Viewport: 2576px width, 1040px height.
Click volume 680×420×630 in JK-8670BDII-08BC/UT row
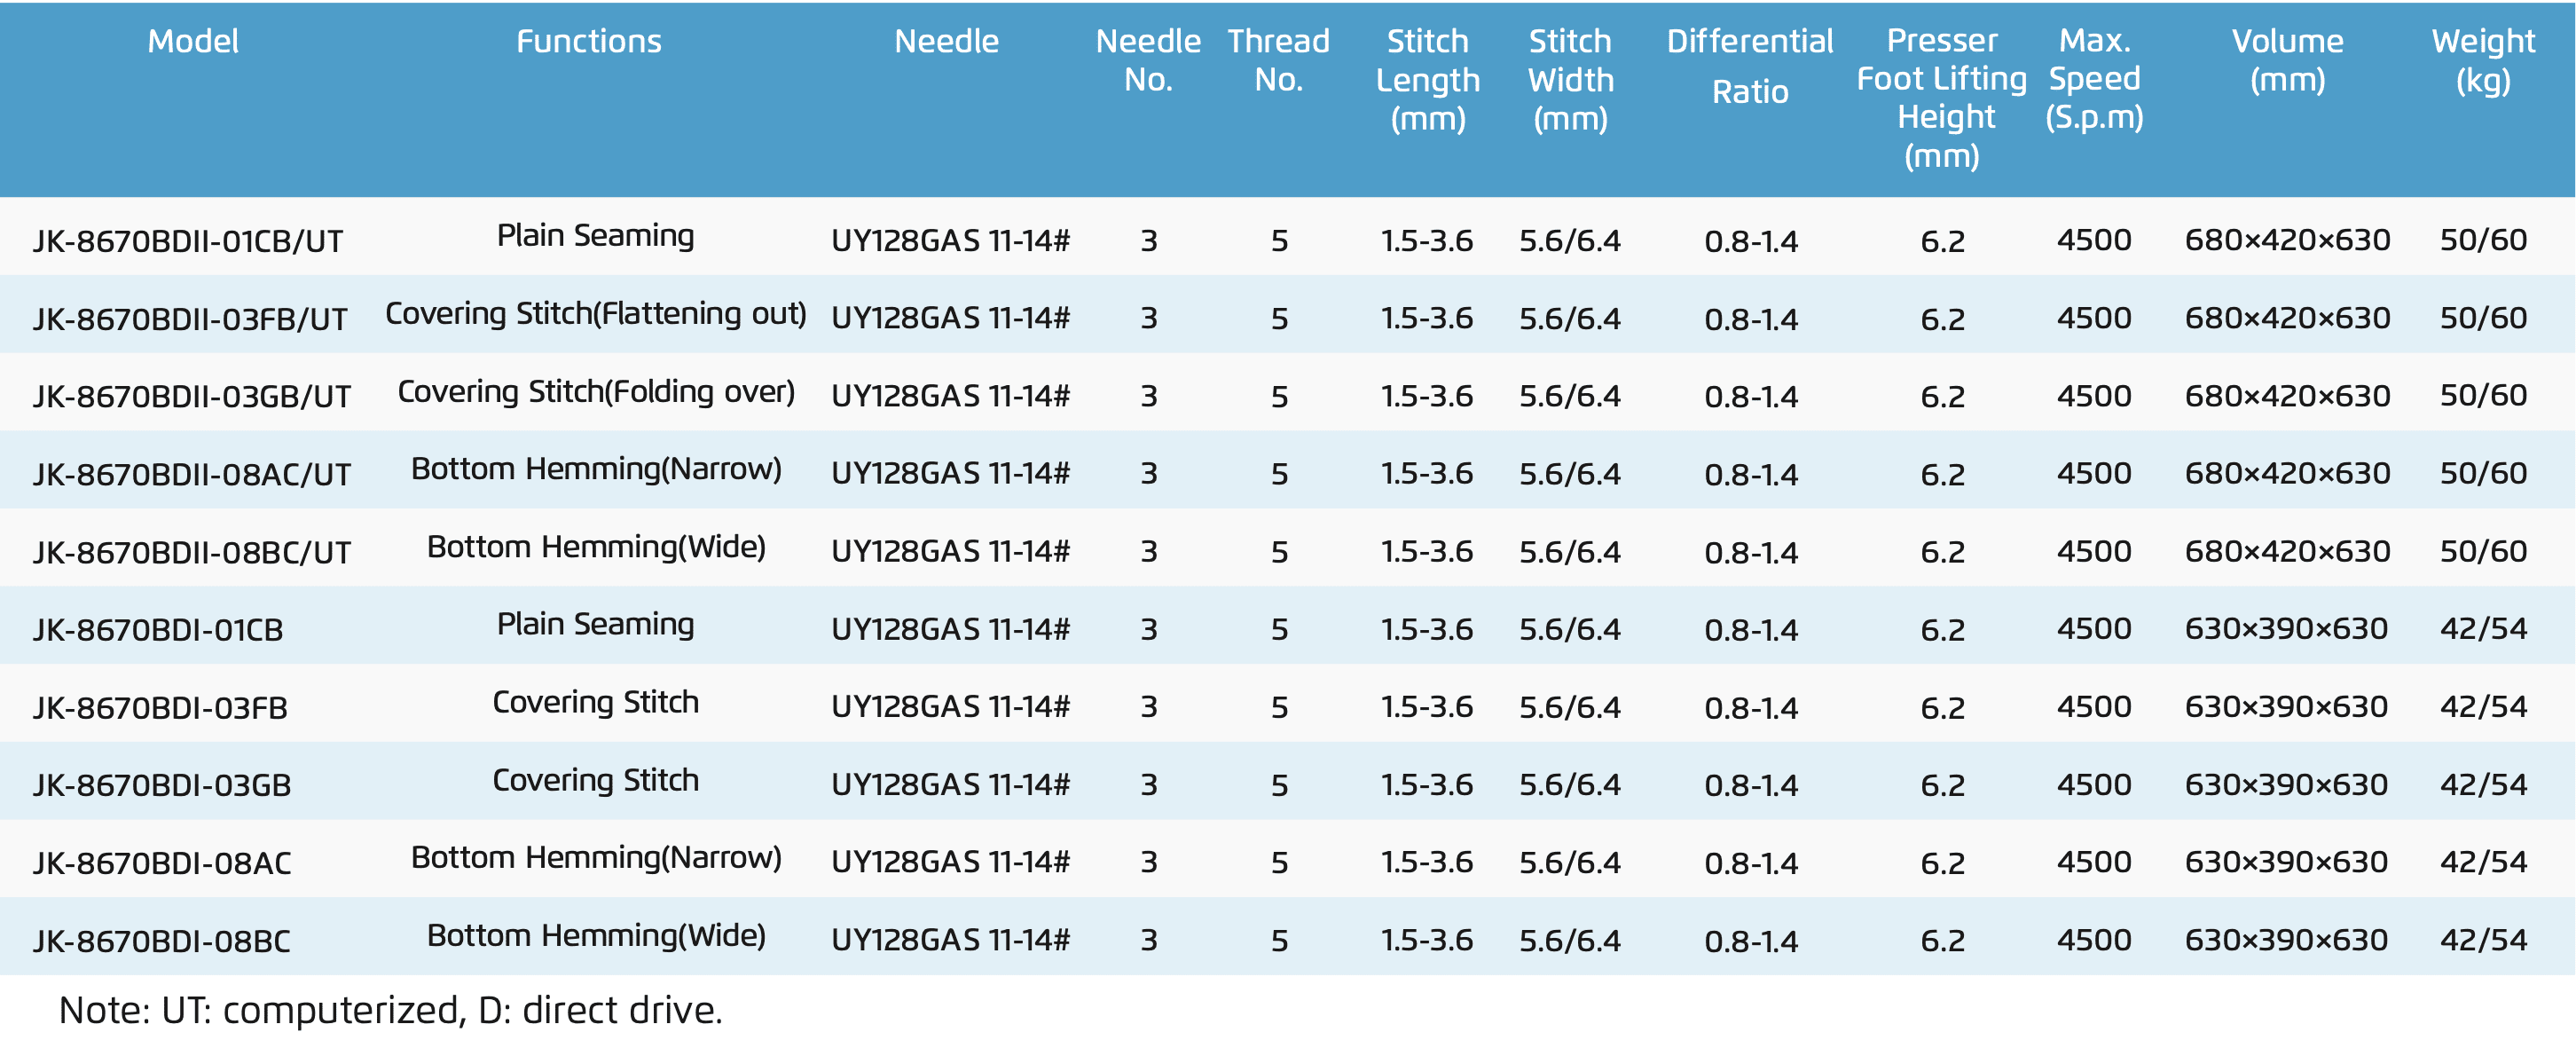tap(2287, 551)
